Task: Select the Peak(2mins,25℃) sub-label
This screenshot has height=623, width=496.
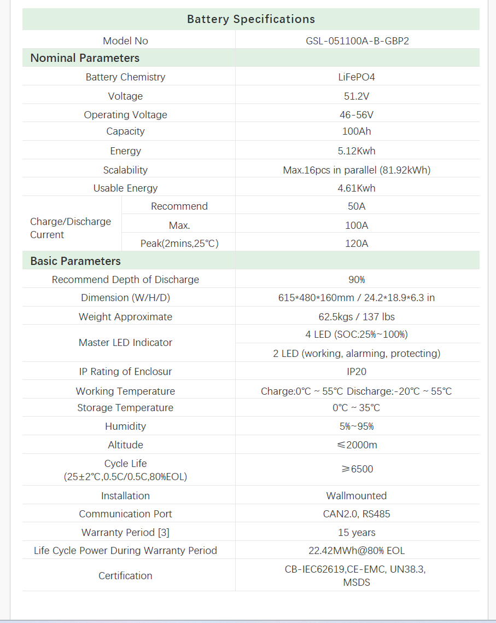Action: tap(179, 244)
